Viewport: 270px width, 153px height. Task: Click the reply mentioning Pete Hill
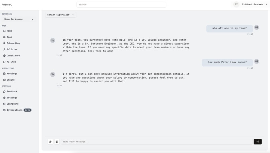click(x=126, y=45)
